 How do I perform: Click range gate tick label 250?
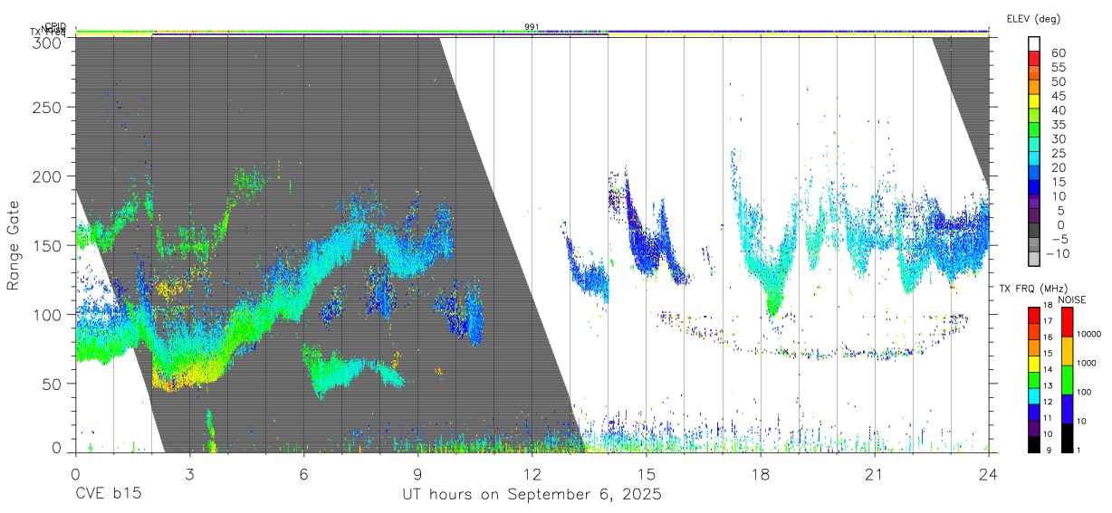(46, 107)
